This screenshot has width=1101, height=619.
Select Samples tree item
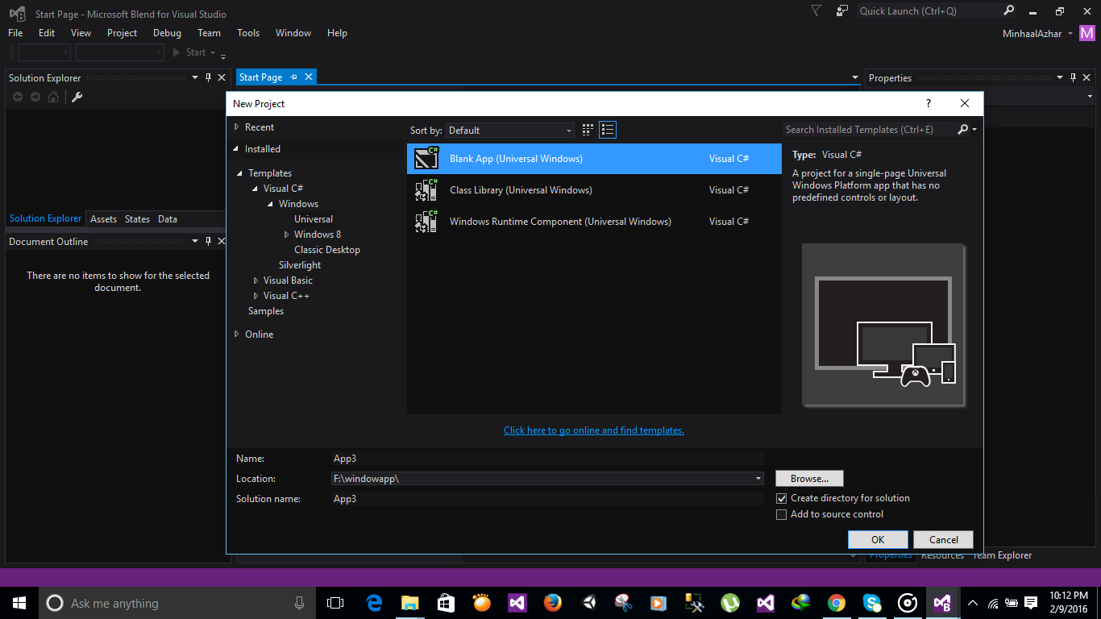coord(266,311)
